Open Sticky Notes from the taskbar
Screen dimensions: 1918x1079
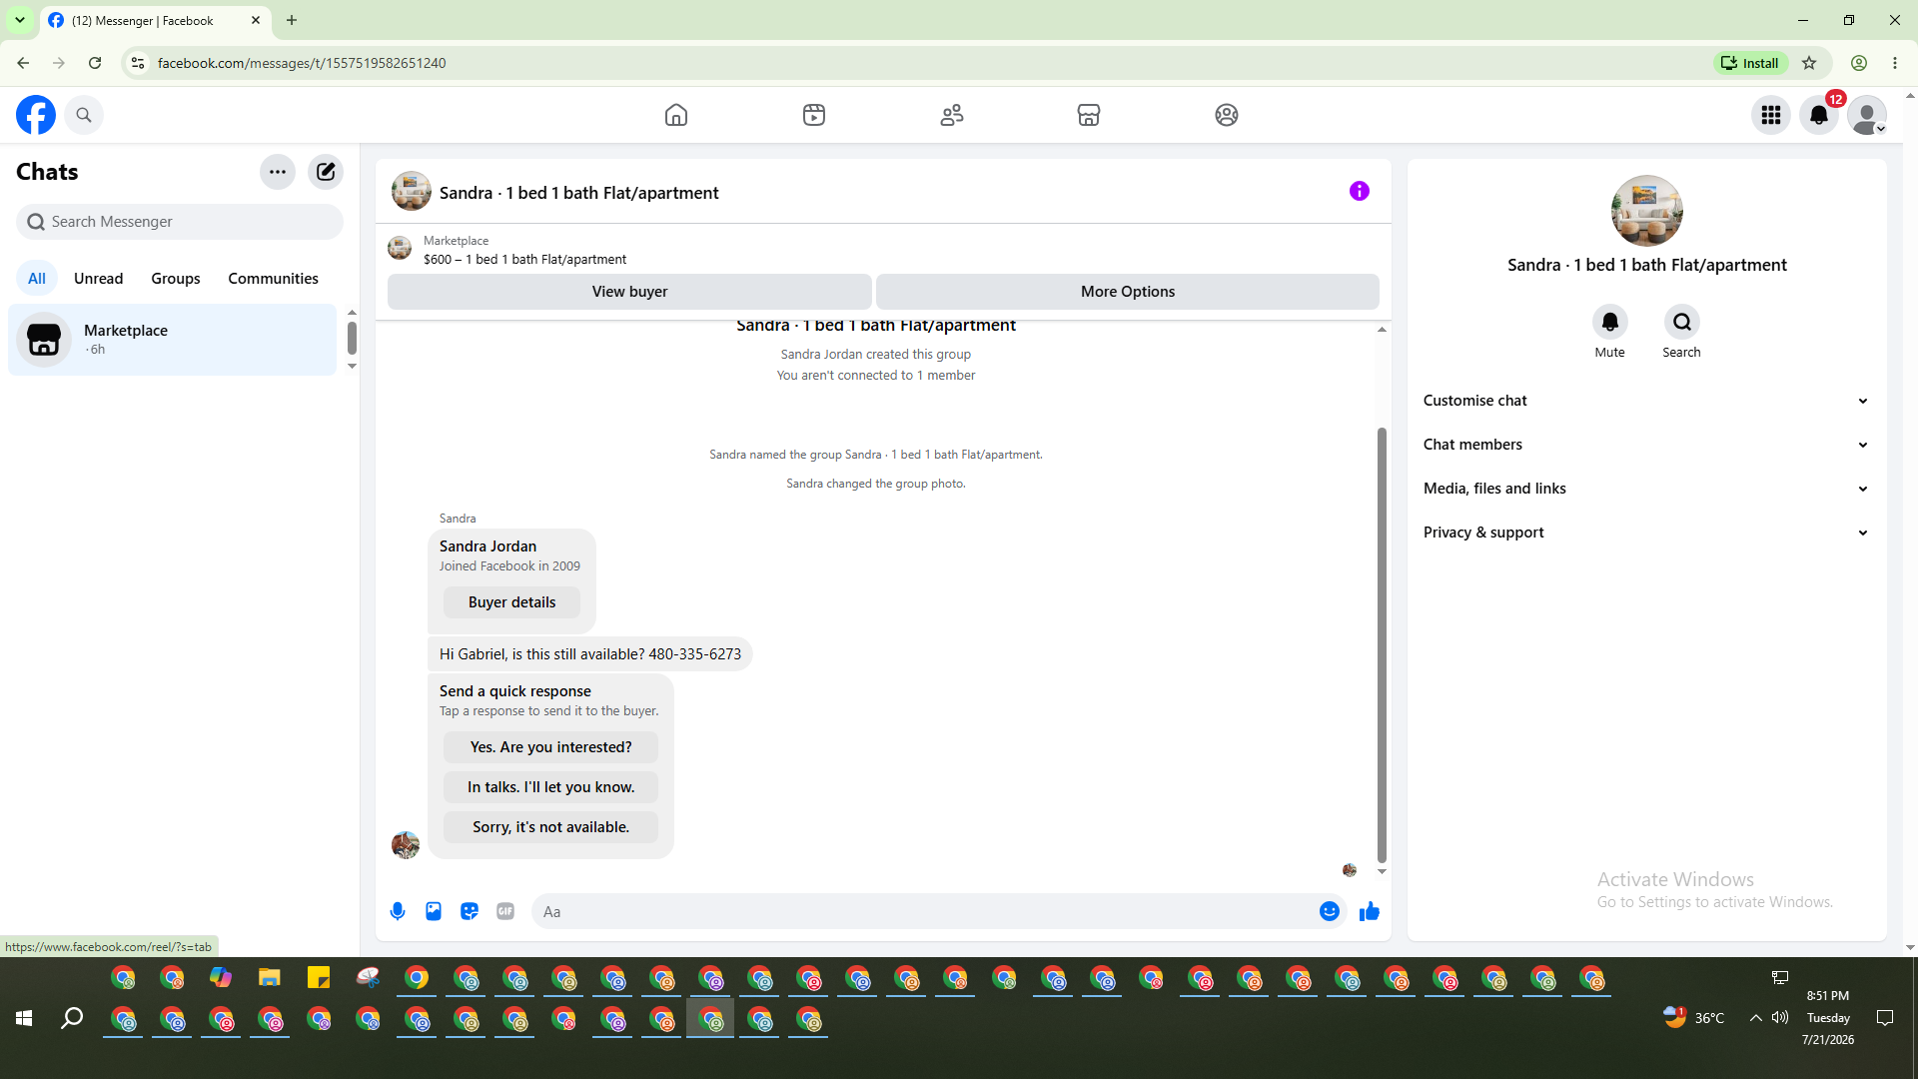click(x=319, y=977)
